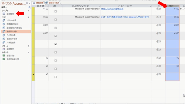Click the ¥100 cell in 限度額 column
Image resolution: width=185 pixels, height=104 pixels.
(42, 11)
